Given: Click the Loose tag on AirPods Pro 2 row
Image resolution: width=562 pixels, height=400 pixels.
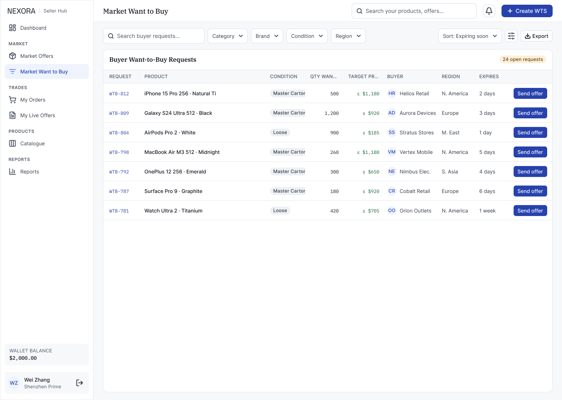Looking at the screenshot, I should coord(280,132).
